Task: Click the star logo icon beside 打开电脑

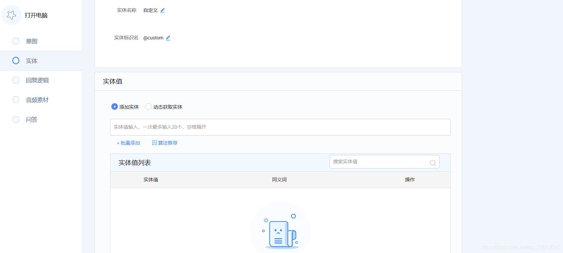Action: click(x=12, y=15)
